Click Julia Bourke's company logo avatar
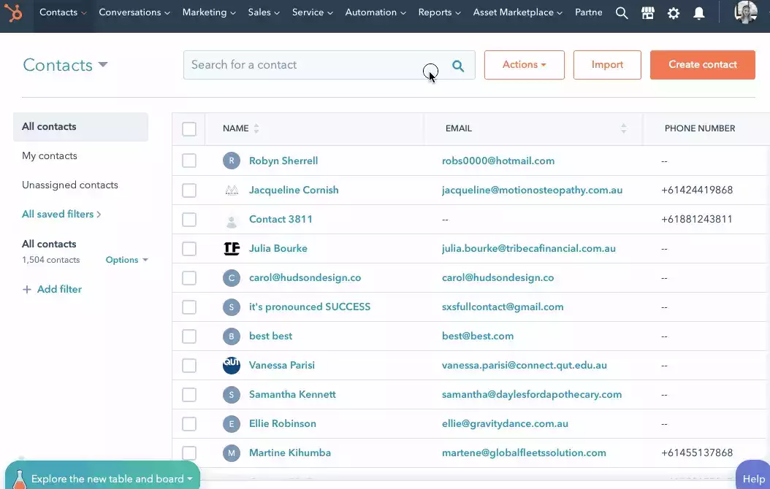770x489 pixels. 232,249
